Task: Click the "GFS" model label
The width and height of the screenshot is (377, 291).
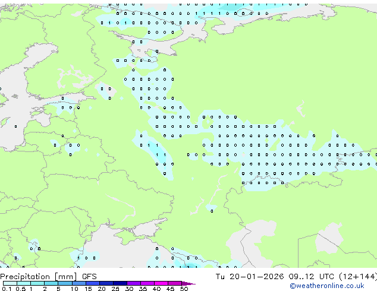Action: click(89, 277)
